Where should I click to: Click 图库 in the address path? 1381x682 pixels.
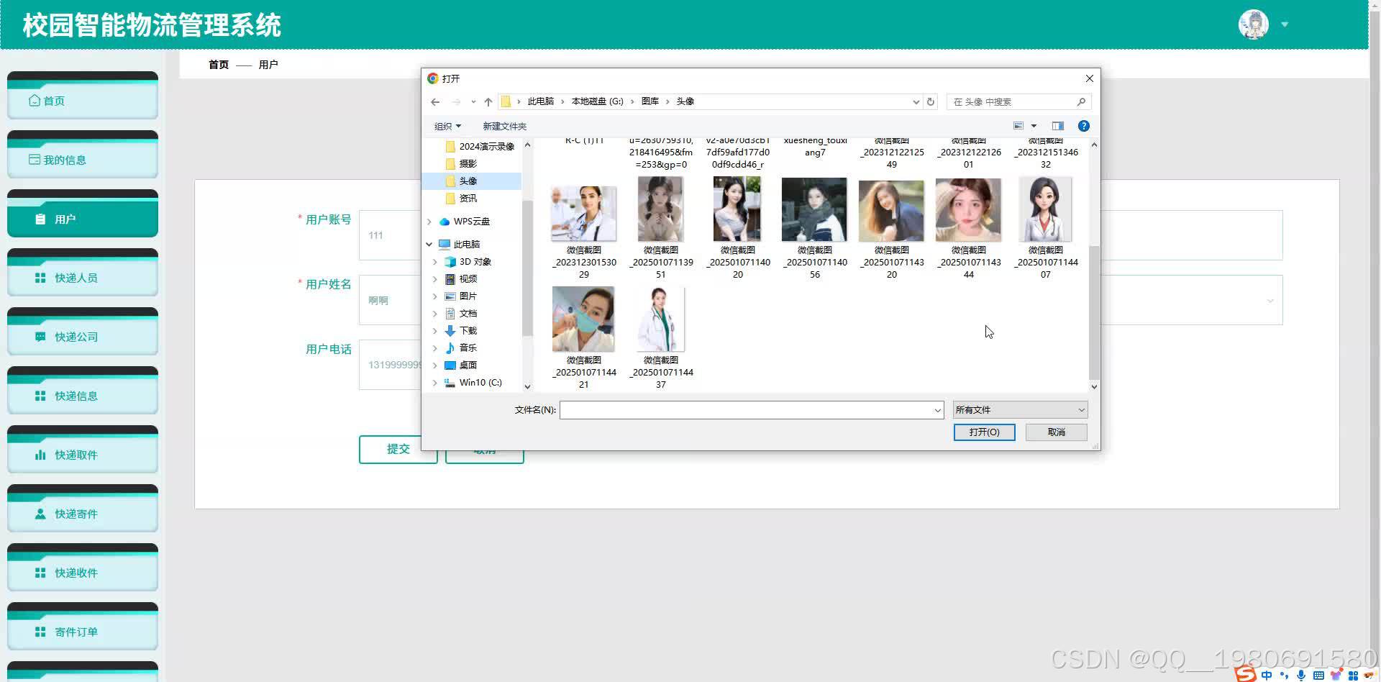(x=650, y=101)
